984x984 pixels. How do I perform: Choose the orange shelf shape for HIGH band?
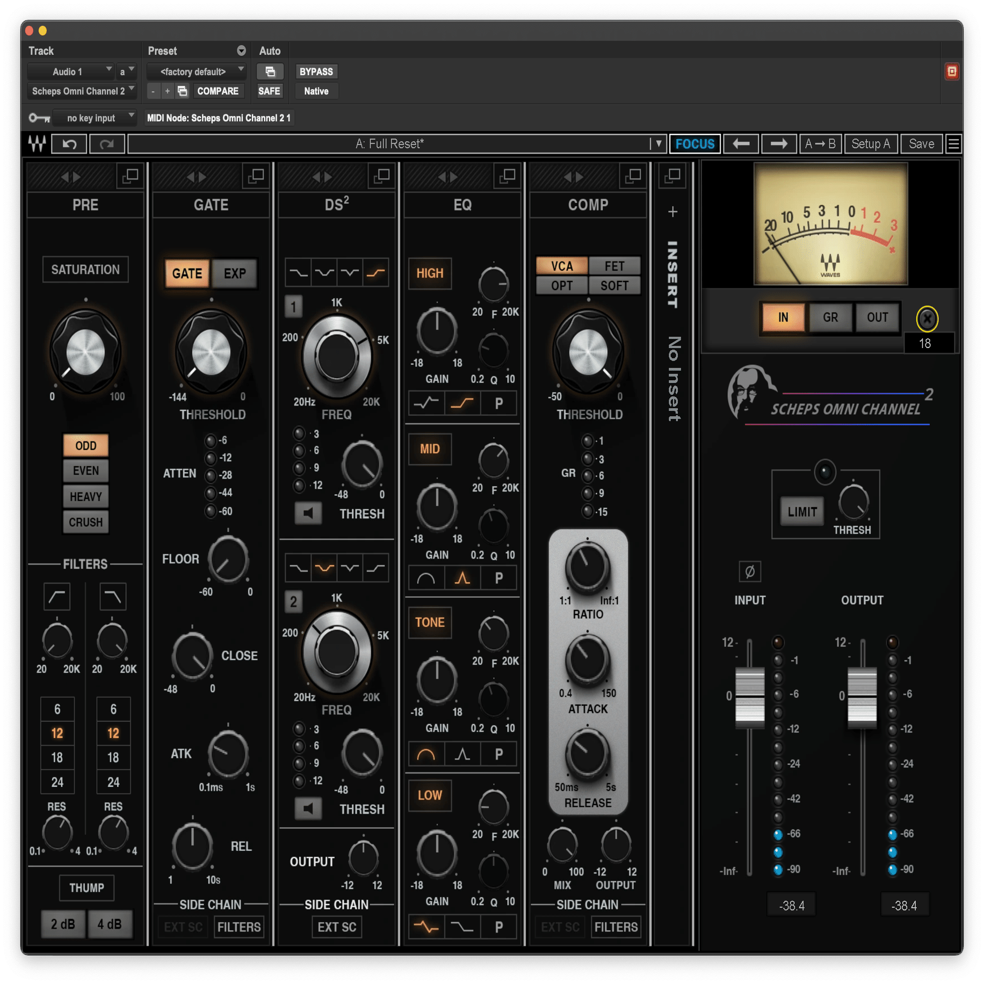pyautogui.click(x=462, y=403)
